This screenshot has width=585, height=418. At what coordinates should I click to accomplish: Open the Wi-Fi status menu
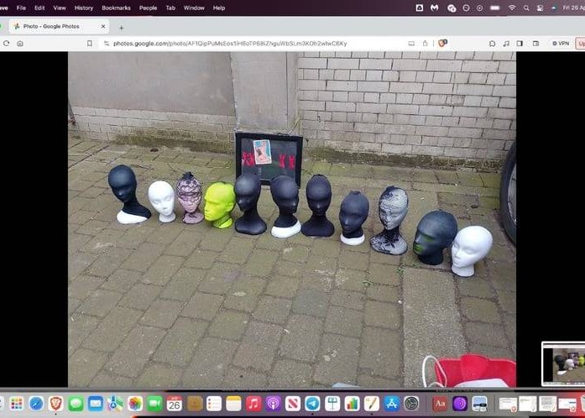click(x=512, y=8)
